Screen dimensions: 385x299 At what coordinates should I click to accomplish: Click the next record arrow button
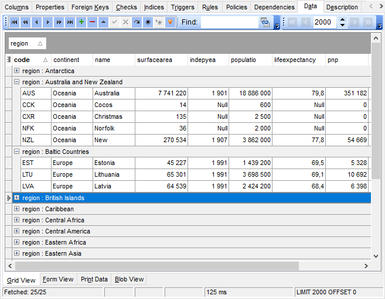[47, 22]
